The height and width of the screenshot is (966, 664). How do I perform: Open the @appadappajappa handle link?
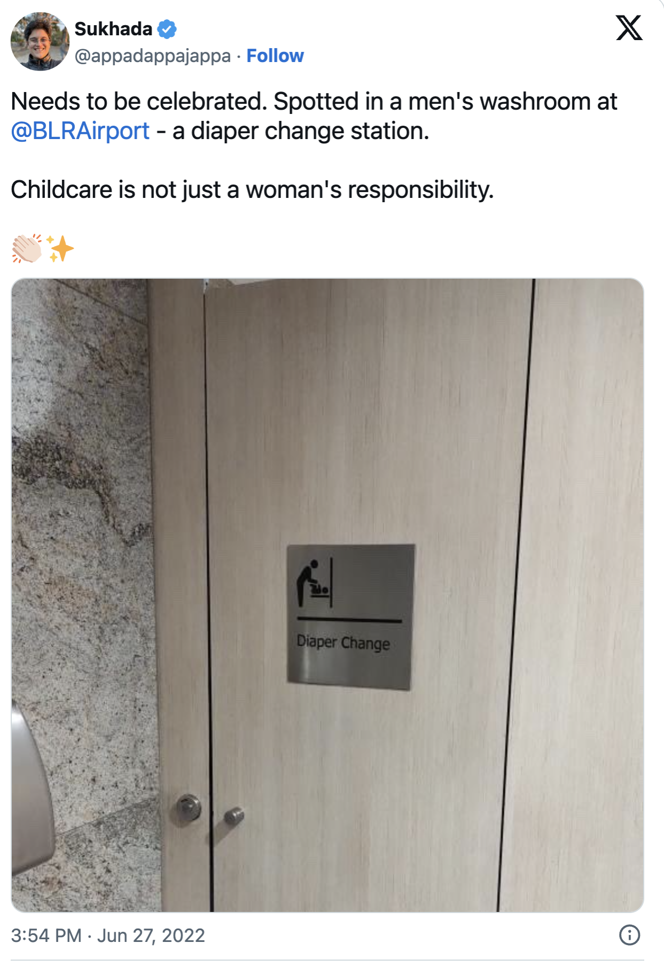153,56
